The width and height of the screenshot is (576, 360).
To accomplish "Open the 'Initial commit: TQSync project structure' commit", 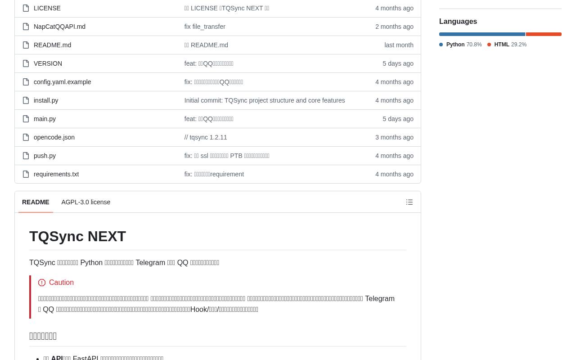I will [x=265, y=100].
